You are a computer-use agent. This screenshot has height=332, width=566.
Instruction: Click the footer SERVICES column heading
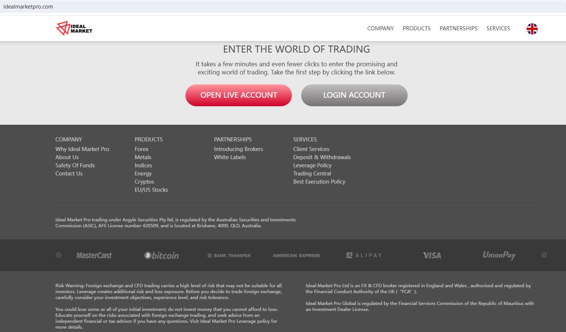tap(305, 140)
